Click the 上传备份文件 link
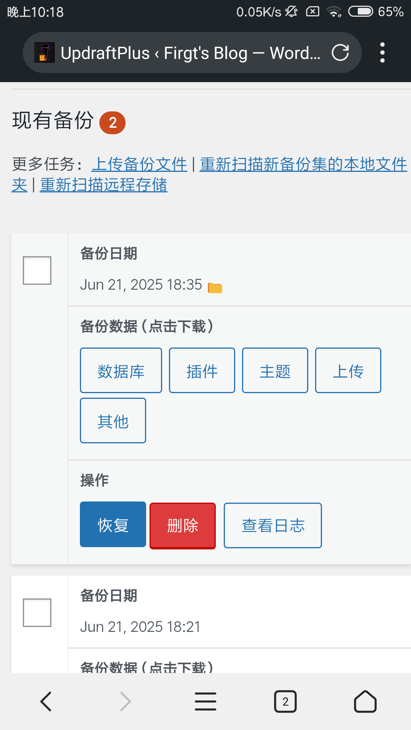Image resolution: width=411 pixels, height=730 pixels. tap(139, 164)
